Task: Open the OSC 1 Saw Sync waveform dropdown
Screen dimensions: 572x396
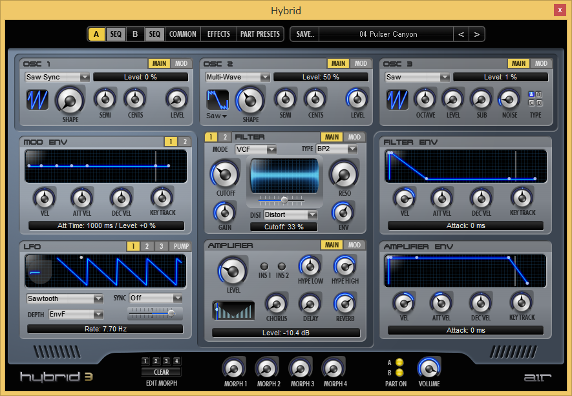Action: pyautogui.click(x=58, y=77)
